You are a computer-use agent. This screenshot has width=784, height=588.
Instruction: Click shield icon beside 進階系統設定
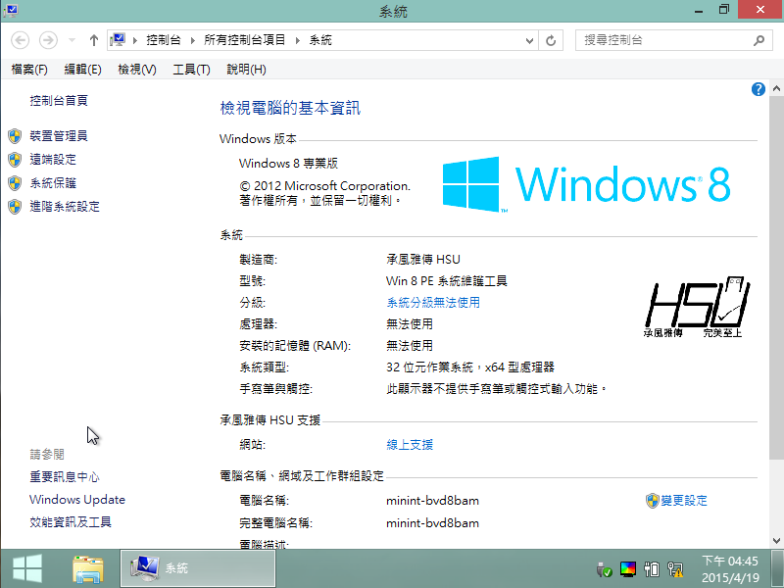point(15,207)
